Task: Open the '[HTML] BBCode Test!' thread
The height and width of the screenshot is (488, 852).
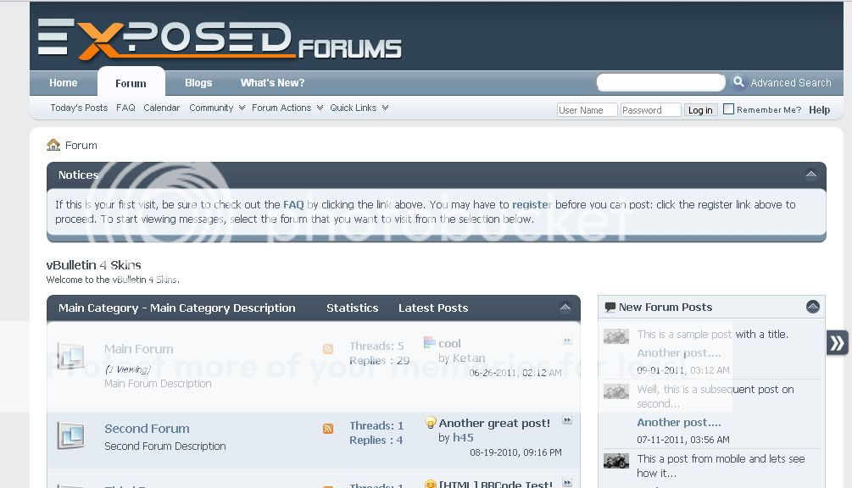Action: [496, 484]
